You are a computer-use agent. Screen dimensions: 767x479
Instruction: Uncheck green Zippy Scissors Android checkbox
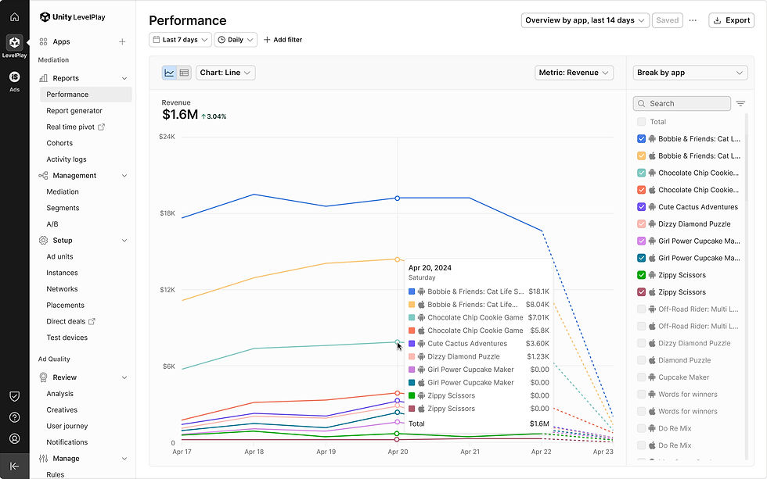[641, 275]
